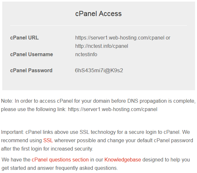
Task: Click the word "or" after the first URL
Action: tap(168, 38)
